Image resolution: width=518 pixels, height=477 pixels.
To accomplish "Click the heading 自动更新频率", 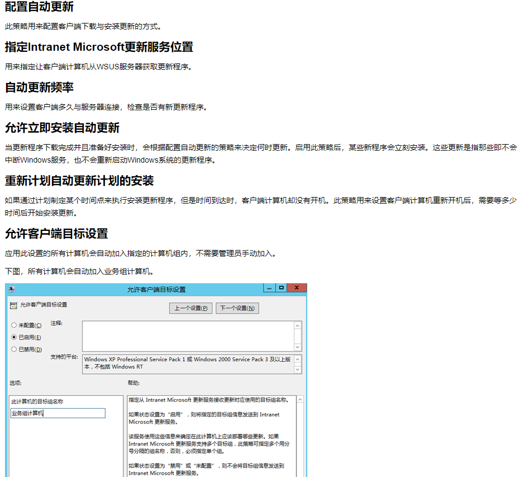I will point(39,87).
